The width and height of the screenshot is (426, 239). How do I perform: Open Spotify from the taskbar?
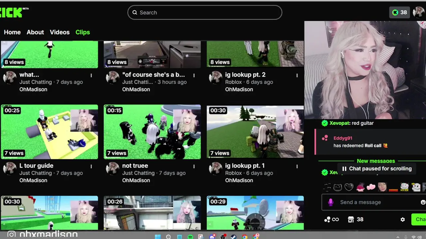click(x=190, y=237)
